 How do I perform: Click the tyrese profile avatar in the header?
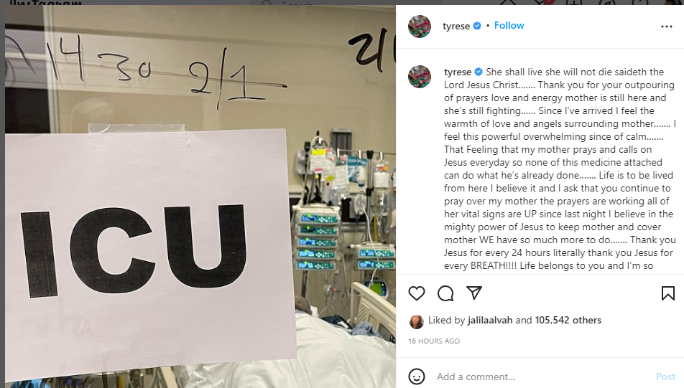coord(419,26)
